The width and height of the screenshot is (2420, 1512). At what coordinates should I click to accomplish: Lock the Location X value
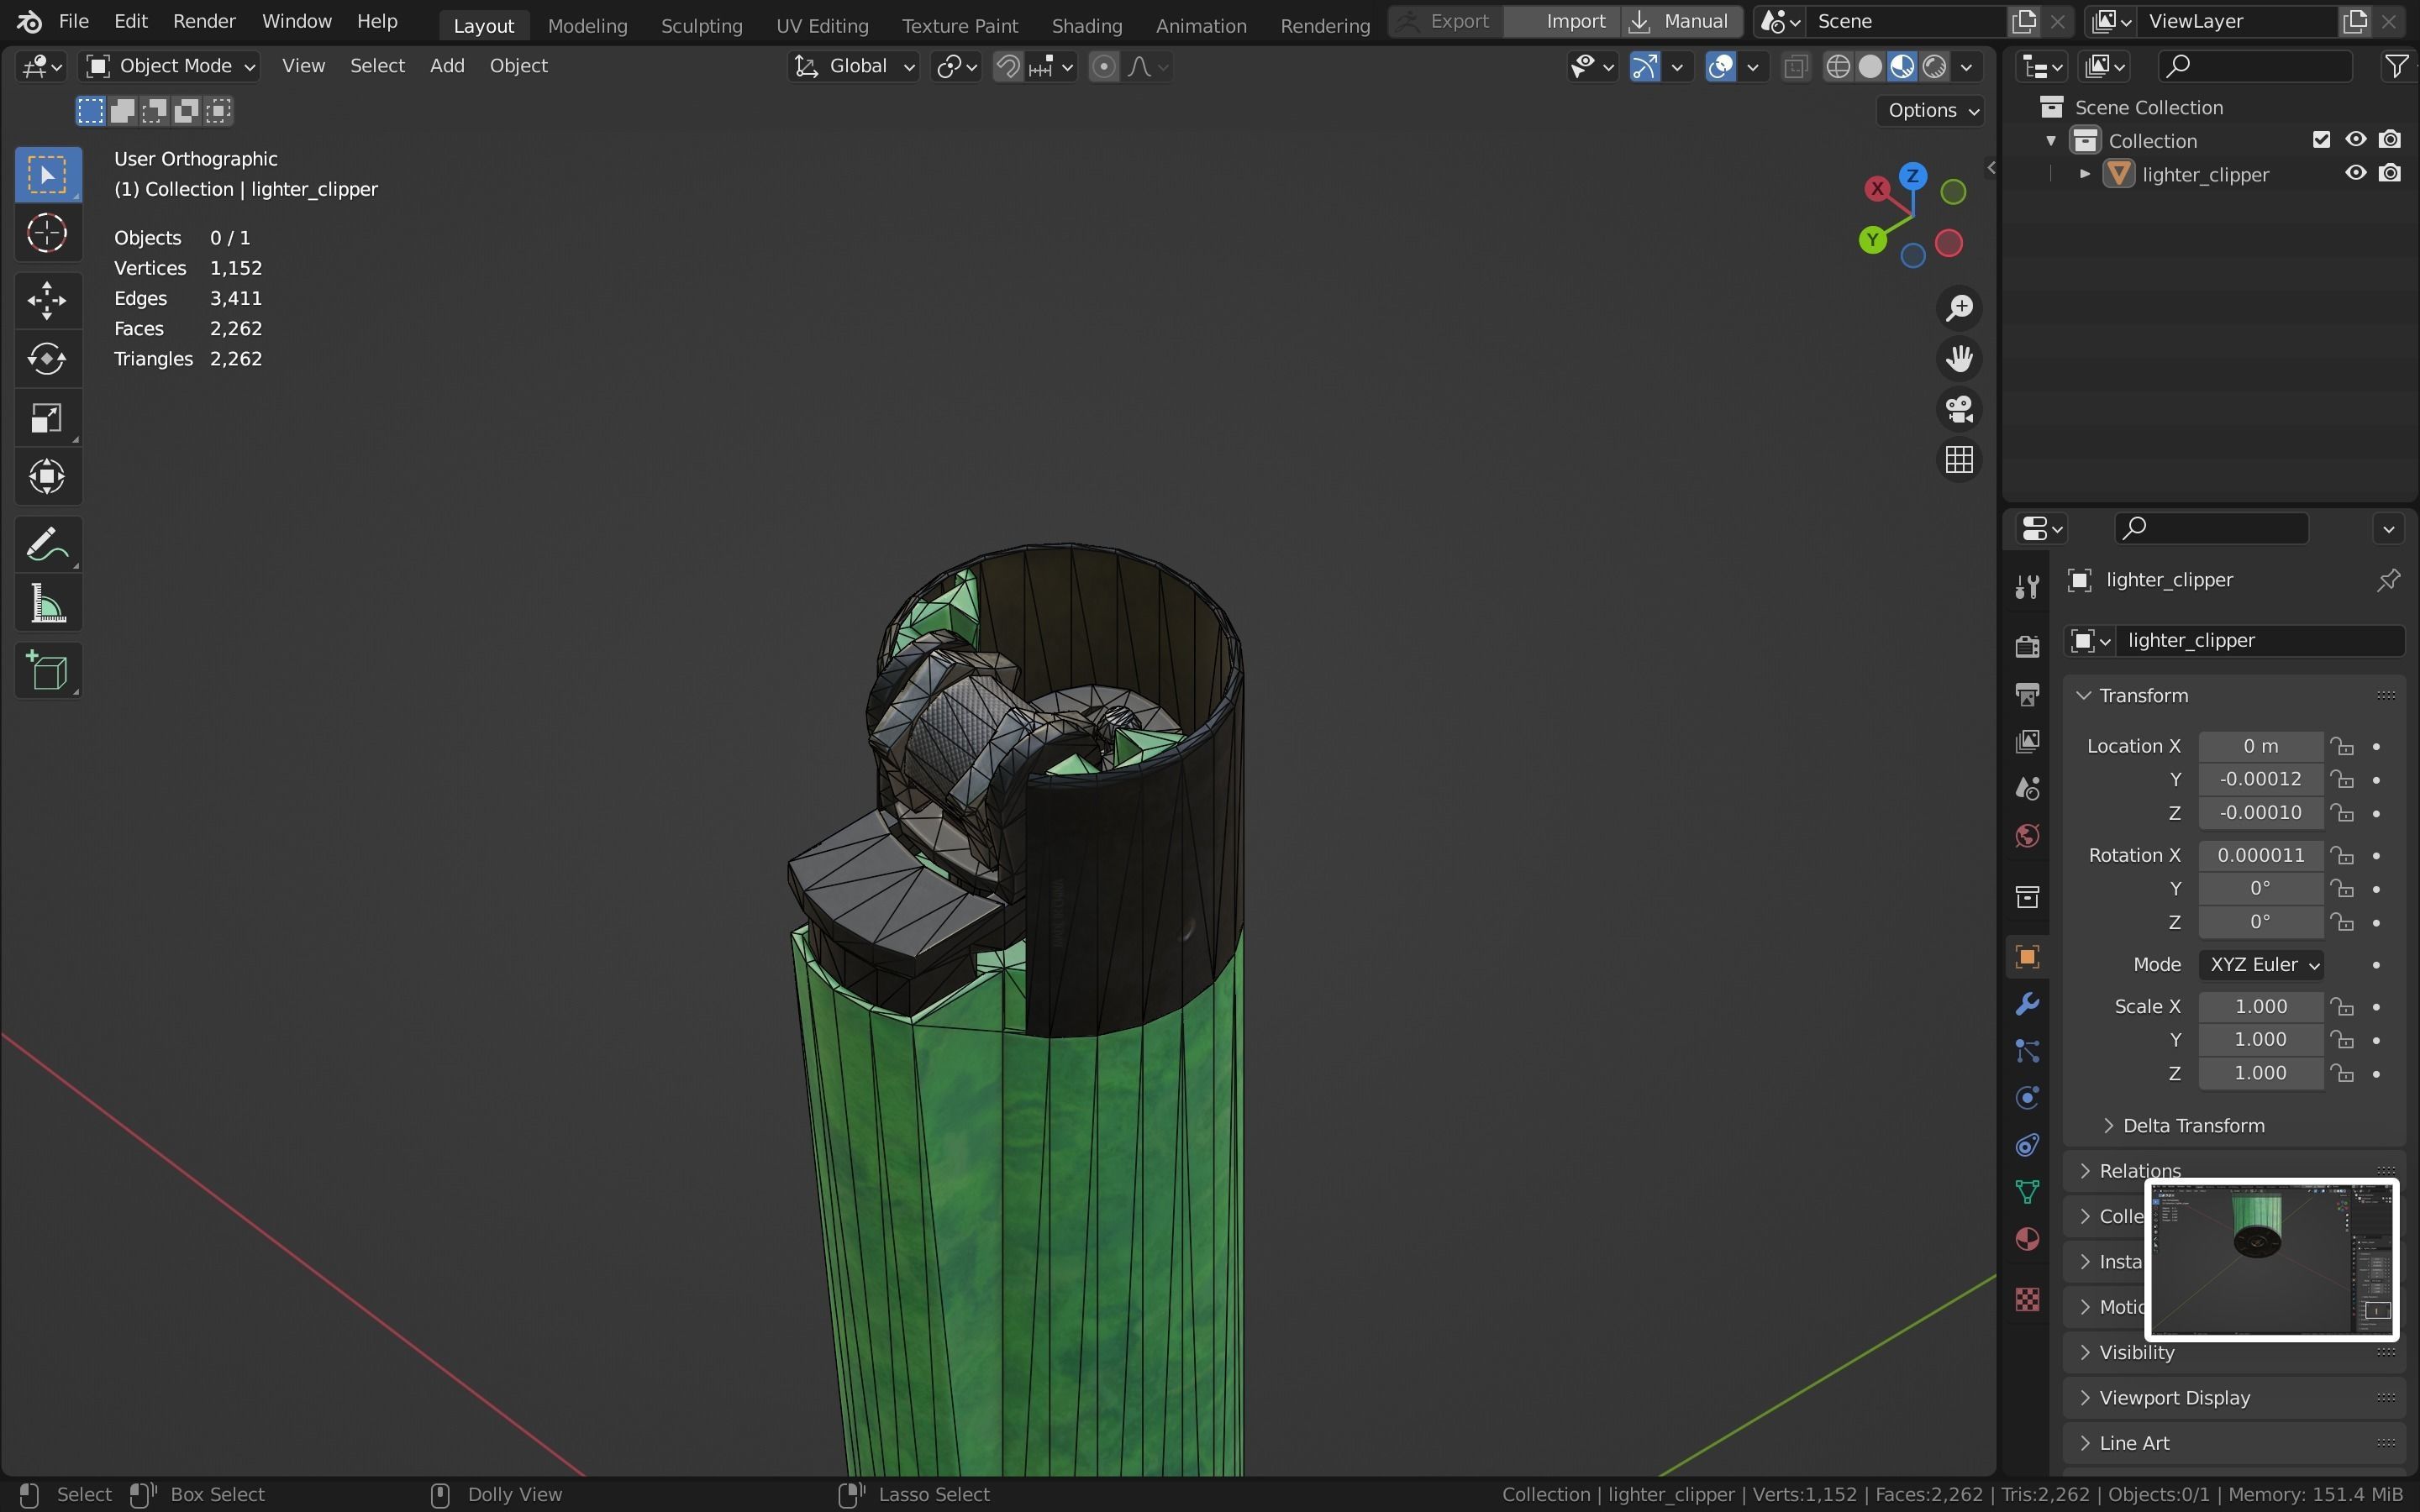pyautogui.click(x=2341, y=746)
